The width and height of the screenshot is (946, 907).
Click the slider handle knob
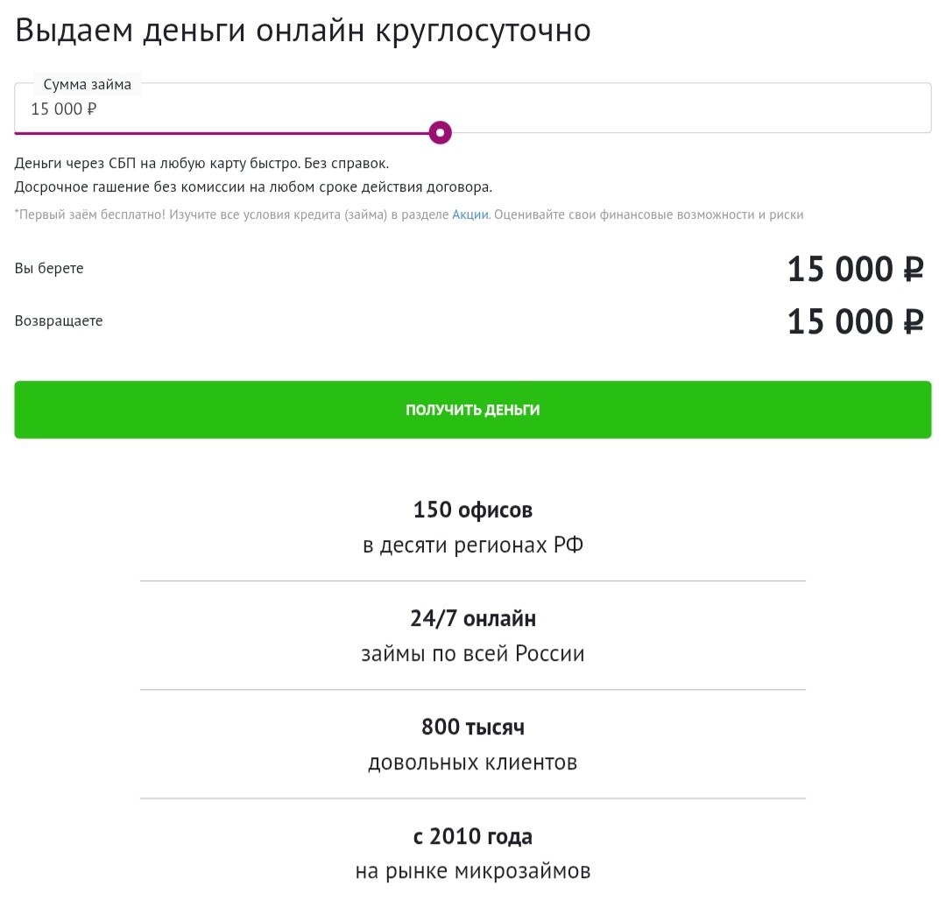click(x=439, y=132)
